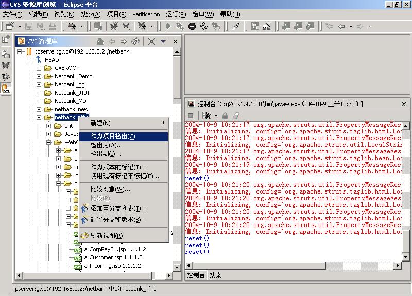Switch to the 搜索 tab
The image size is (412, 296).
[x=215, y=275]
